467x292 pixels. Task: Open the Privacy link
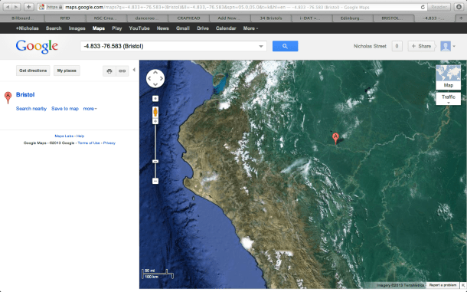(109, 143)
